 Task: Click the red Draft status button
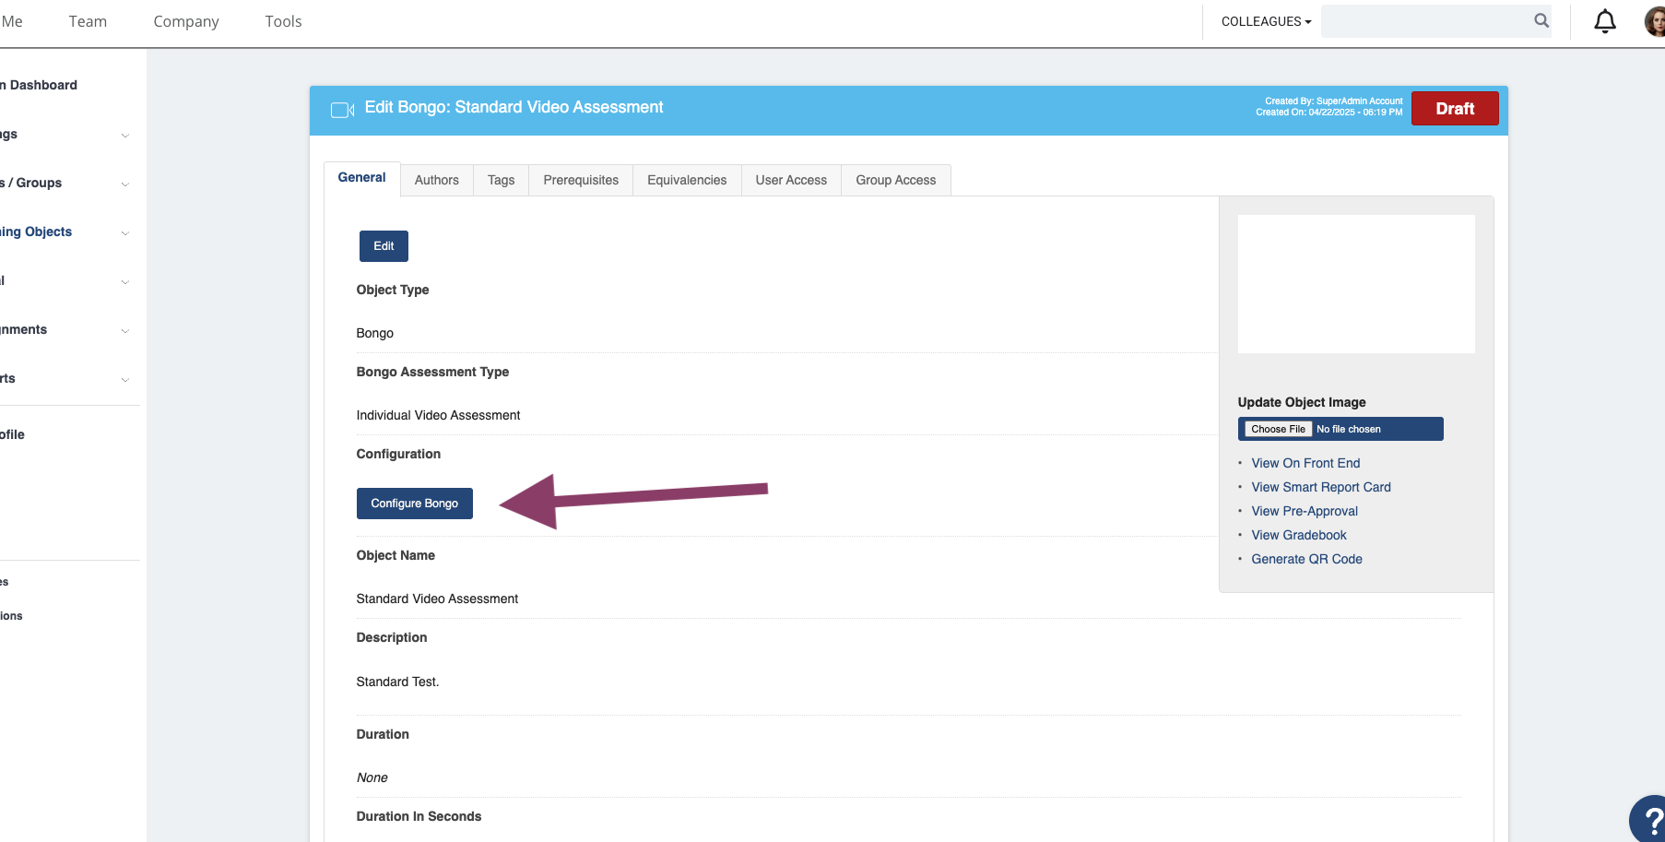[1455, 109]
